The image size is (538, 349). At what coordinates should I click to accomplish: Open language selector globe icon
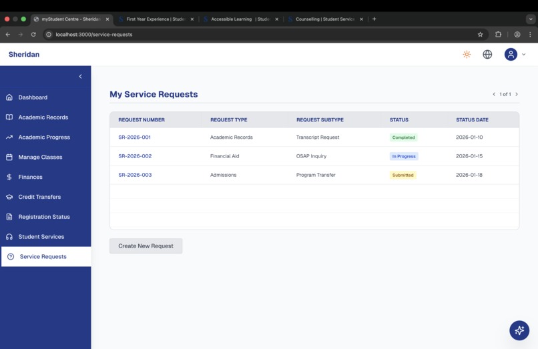click(487, 54)
